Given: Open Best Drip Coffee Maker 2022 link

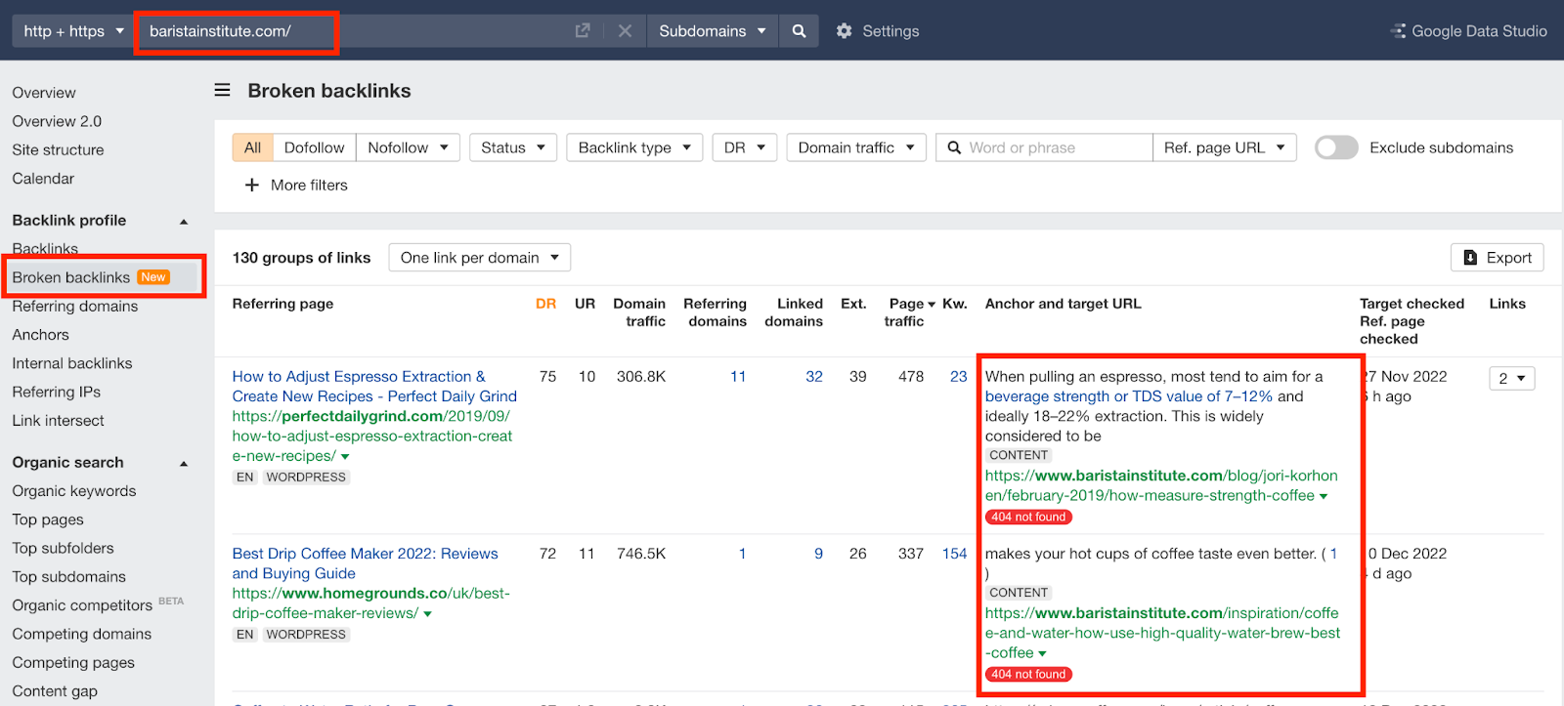Looking at the screenshot, I should click(x=365, y=563).
